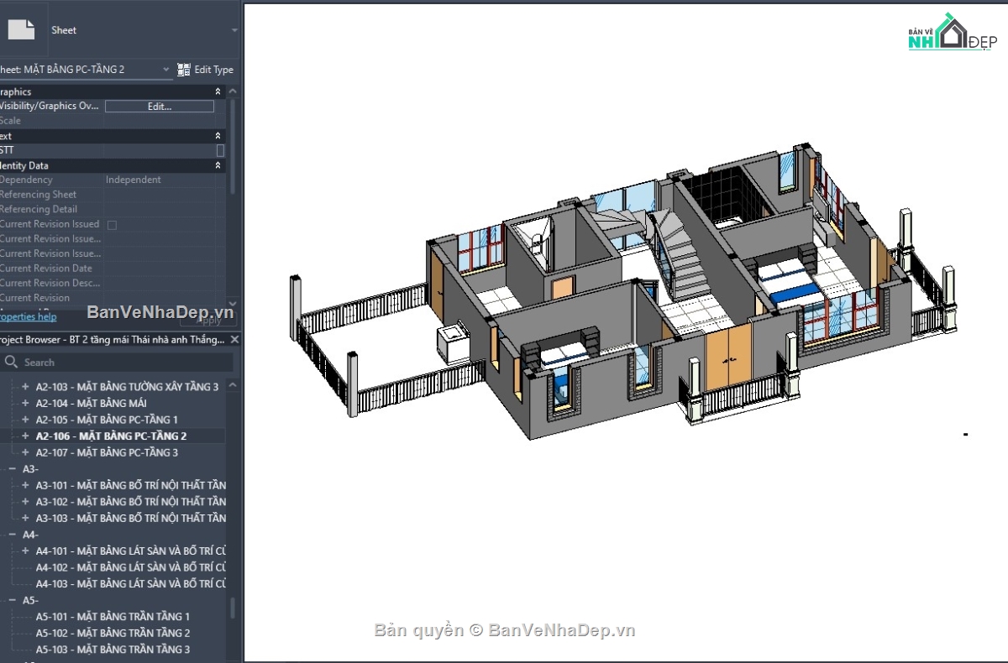Select 'A5-101 - MẶT BẰNG TRẦN TẦNG 1' row
1008x663 pixels.
tap(113, 616)
